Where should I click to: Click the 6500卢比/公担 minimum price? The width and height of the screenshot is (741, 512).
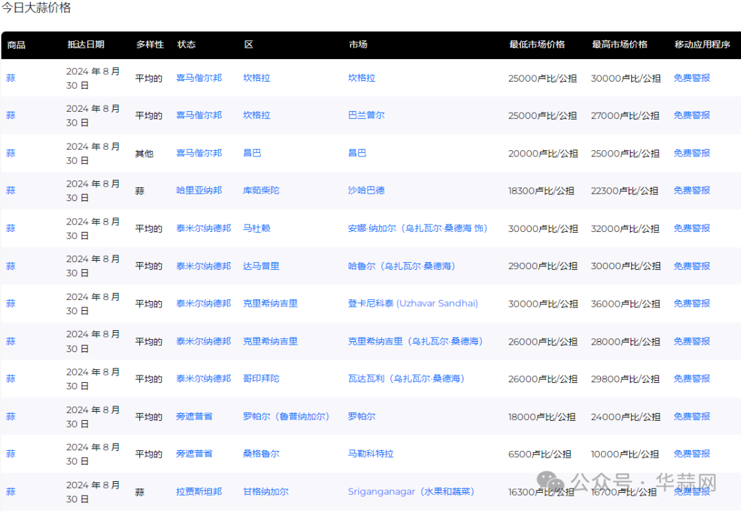tap(540, 454)
